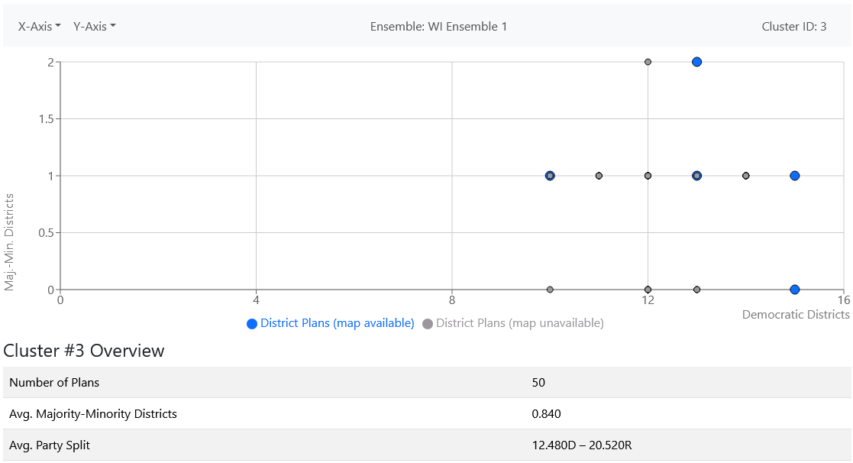Click the 'Avg. Party Split' row value
853x463 pixels.
[x=581, y=445]
